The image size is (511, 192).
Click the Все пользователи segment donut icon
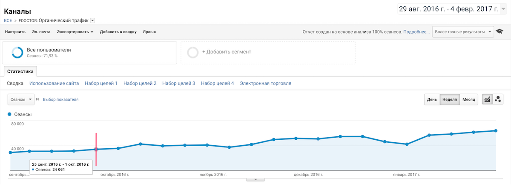[17, 52]
